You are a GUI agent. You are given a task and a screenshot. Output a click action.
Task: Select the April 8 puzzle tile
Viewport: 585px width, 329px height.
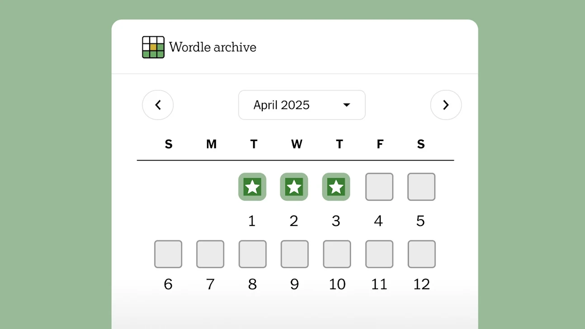(x=253, y=254)
